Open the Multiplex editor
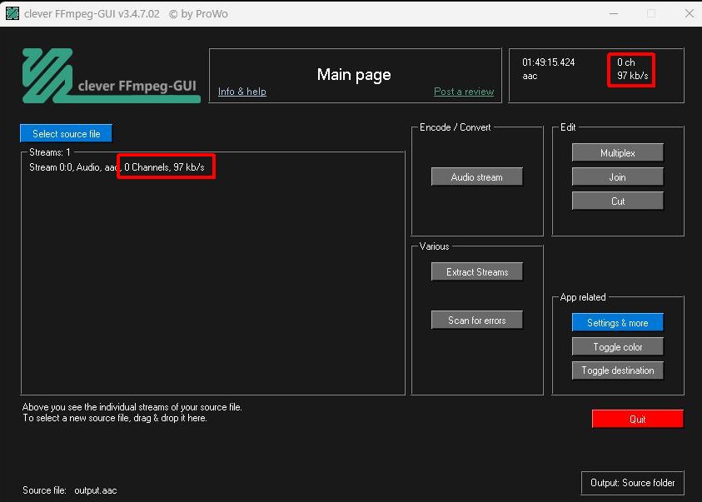Image resolution: width=702 pixels, height=502 pixels. coord(617,153)
